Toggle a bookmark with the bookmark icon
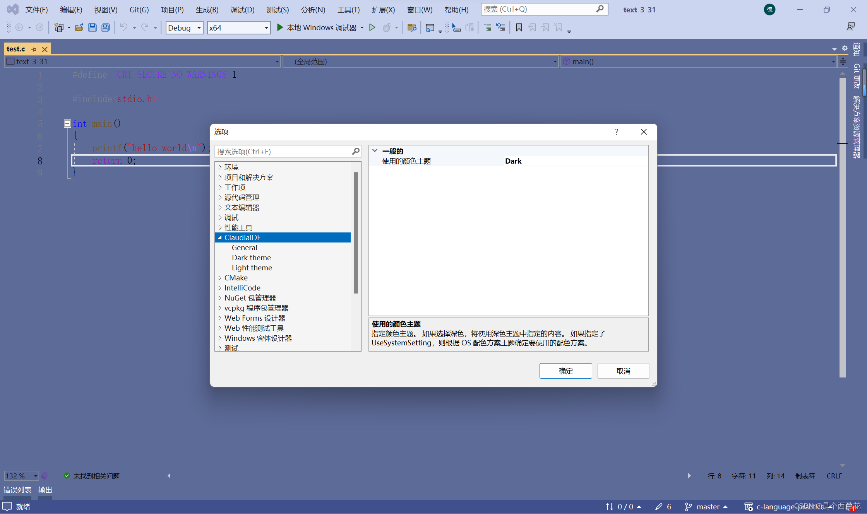This screenshot has height=514, width=867. point(519,27)
